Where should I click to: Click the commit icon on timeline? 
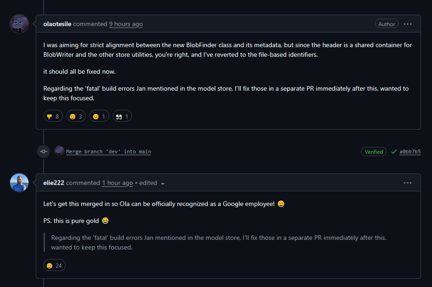(x=44, y=152)
